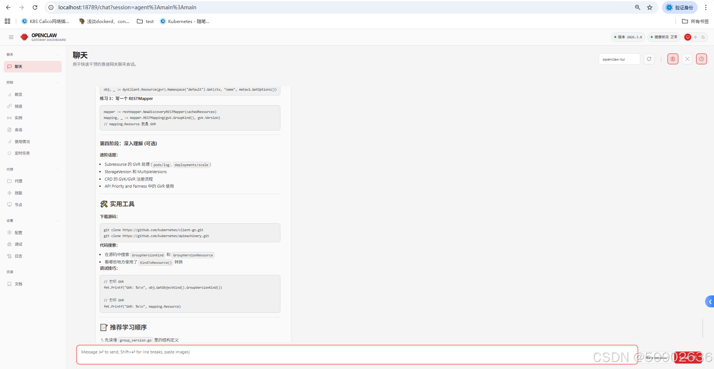The image size is (714, 369).
Task: Go forward in browser history
Action: pyautogui.click(x=22, y=7)
